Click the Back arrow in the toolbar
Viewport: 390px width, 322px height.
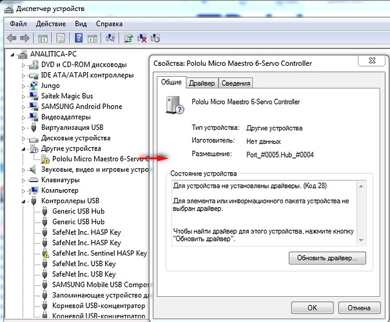pyautogui.click(x=11, y=38)
